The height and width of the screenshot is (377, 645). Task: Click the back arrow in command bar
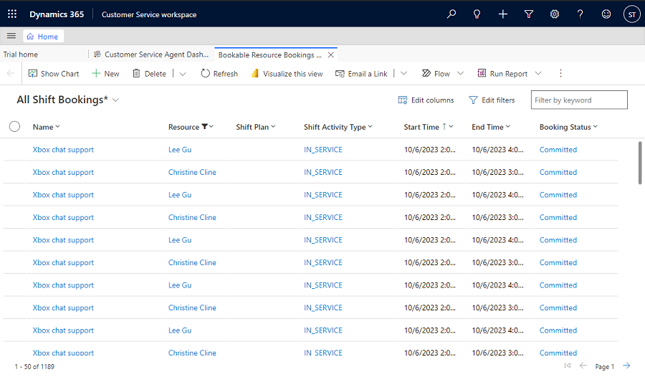point(11,74)
